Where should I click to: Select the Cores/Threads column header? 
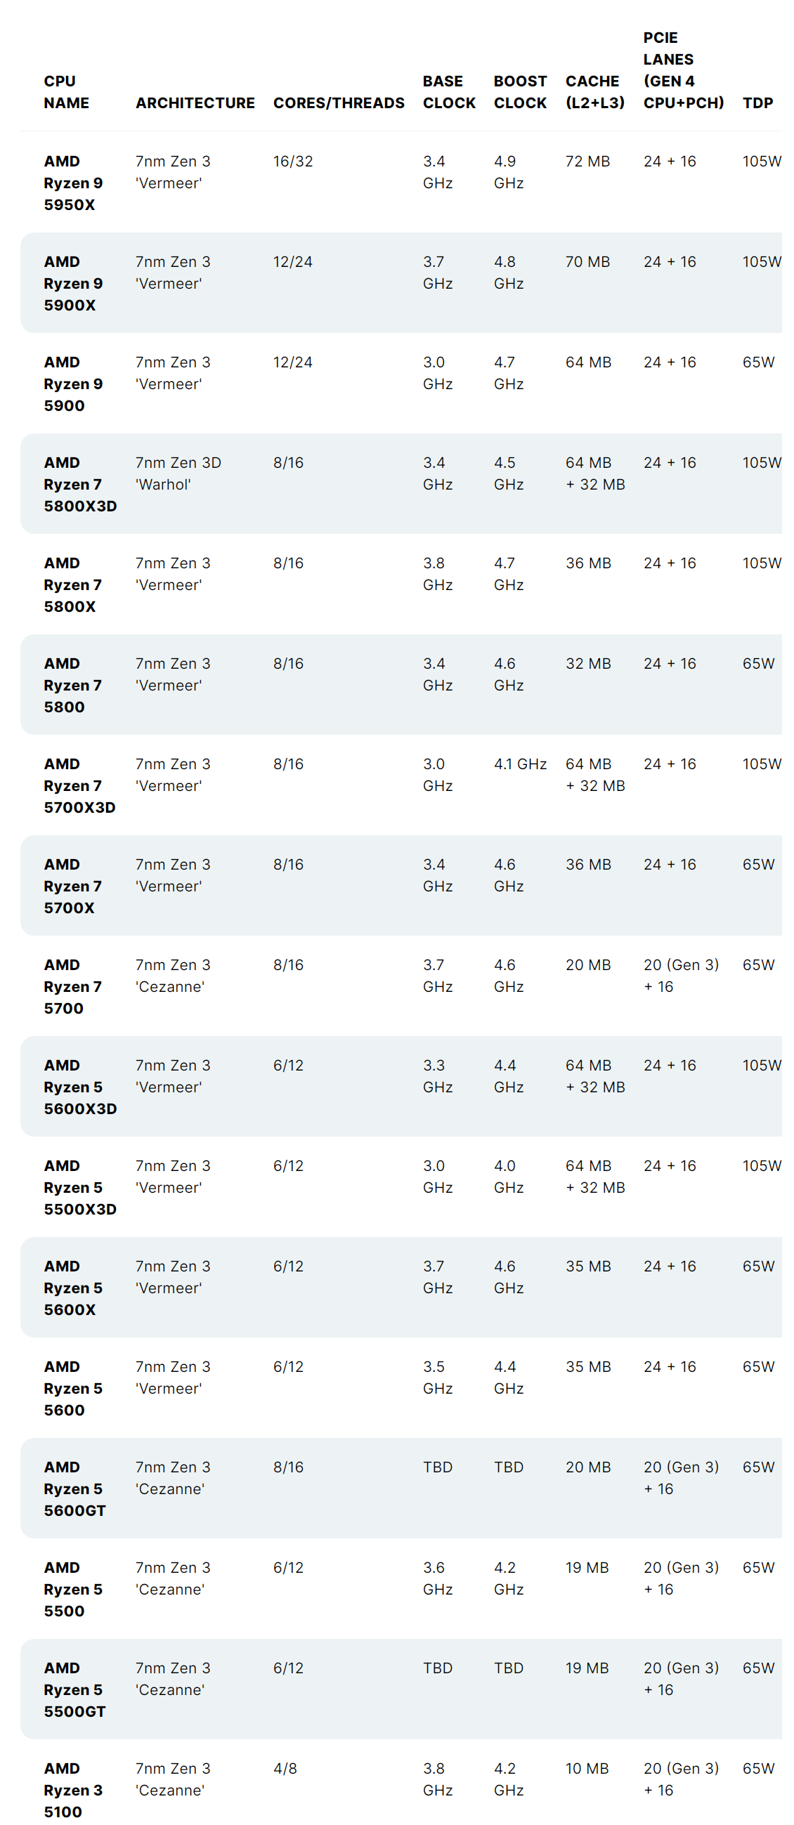(338, 103)
